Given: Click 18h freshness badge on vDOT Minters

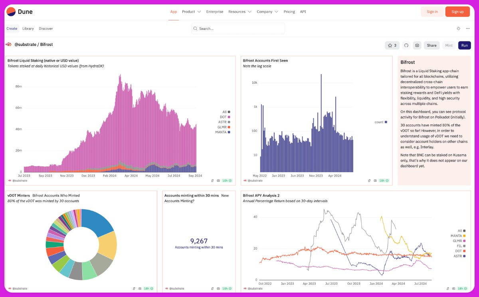Looking at the screenshot, I should 148,288.
